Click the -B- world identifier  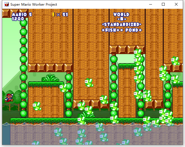(x=122, y=19)
